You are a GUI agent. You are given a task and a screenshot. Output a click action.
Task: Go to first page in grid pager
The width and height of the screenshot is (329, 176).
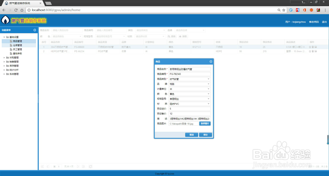click(x=42, y=166)
